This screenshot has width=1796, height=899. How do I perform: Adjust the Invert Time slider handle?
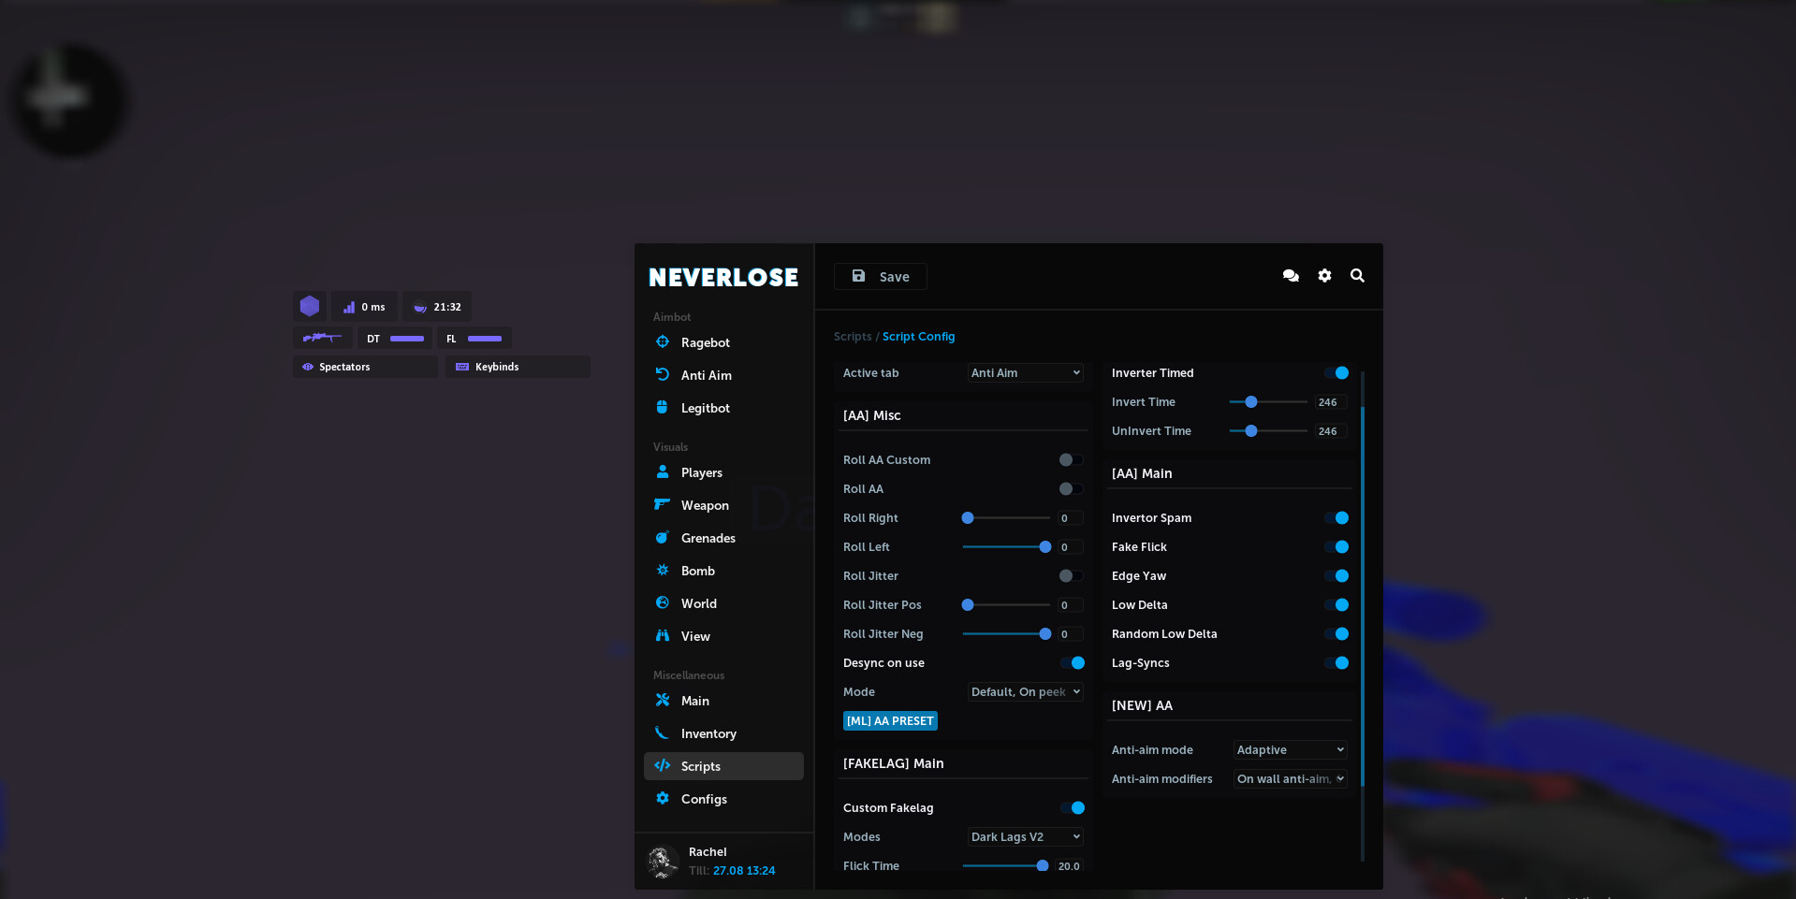pos(1250,401)
